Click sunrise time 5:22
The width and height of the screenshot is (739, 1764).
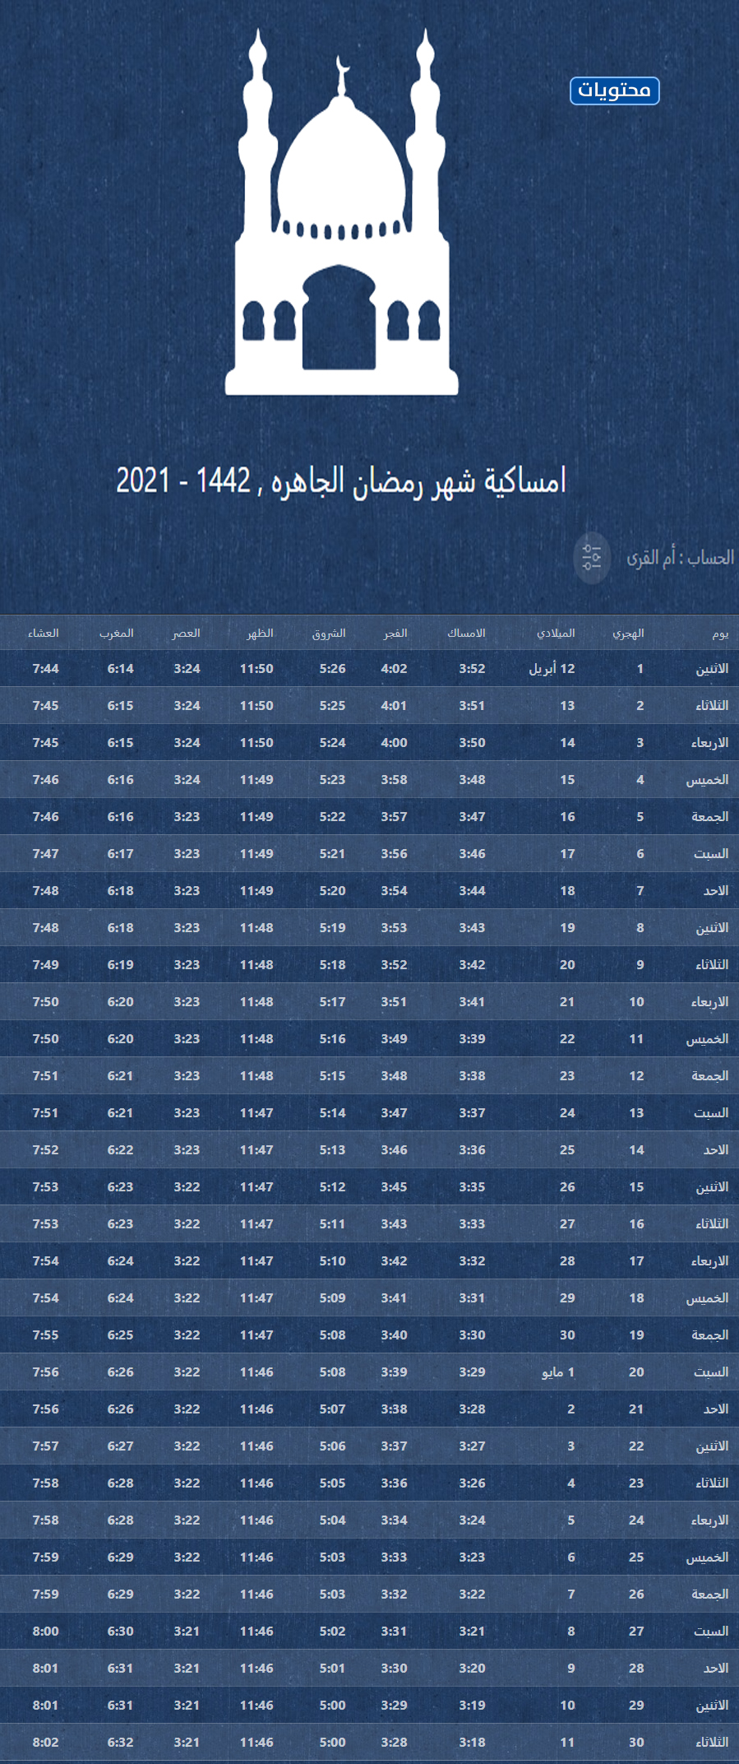(x=332, y=817)
